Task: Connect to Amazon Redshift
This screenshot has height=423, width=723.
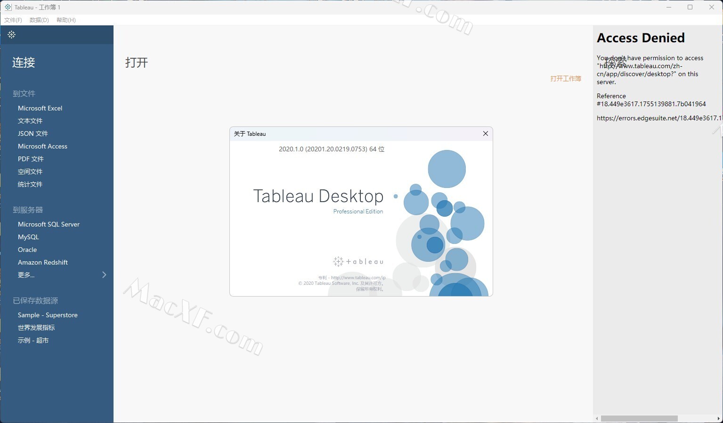Action: (x=43, y=262)
